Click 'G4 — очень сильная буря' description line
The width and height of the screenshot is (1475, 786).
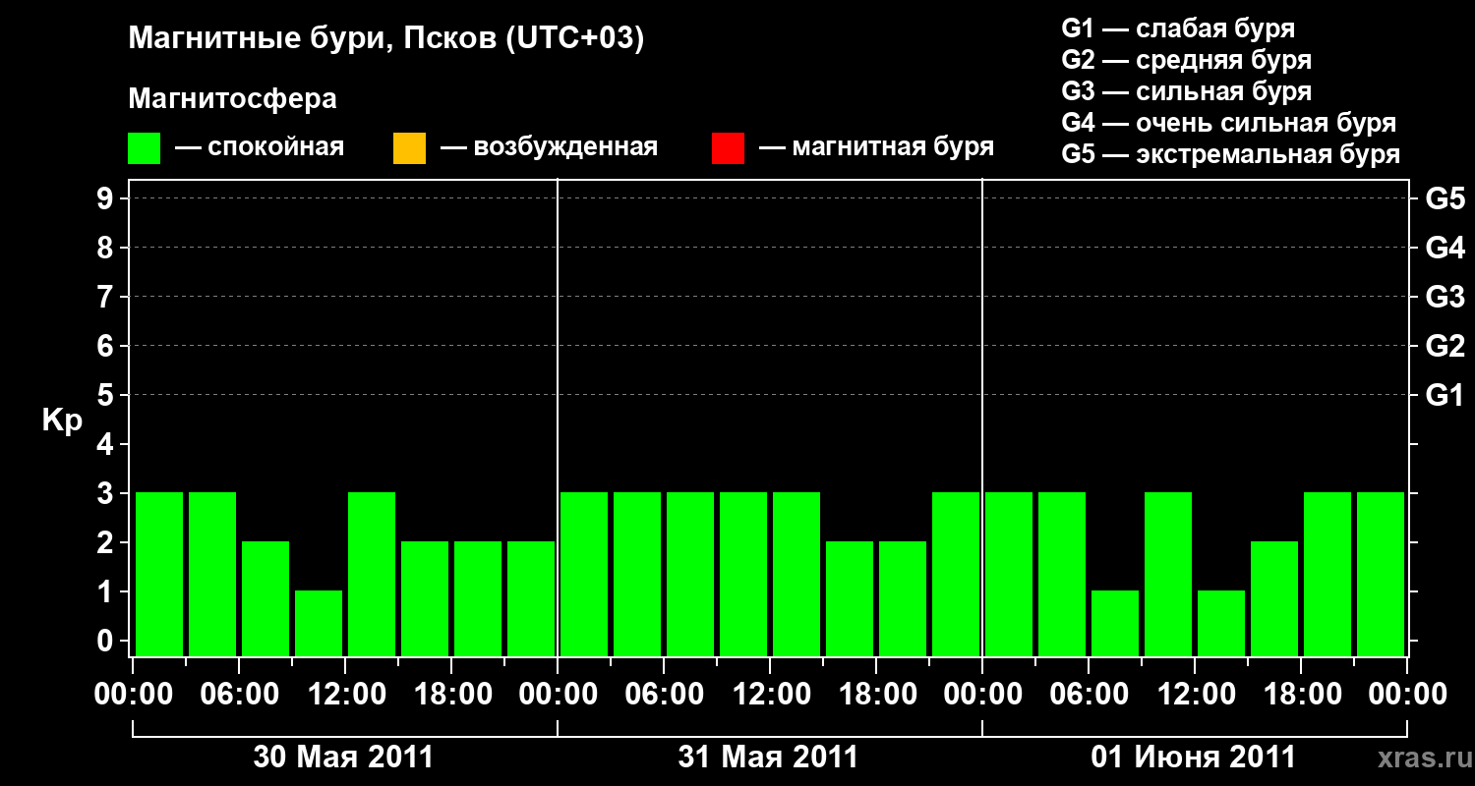coord(1229,123)
